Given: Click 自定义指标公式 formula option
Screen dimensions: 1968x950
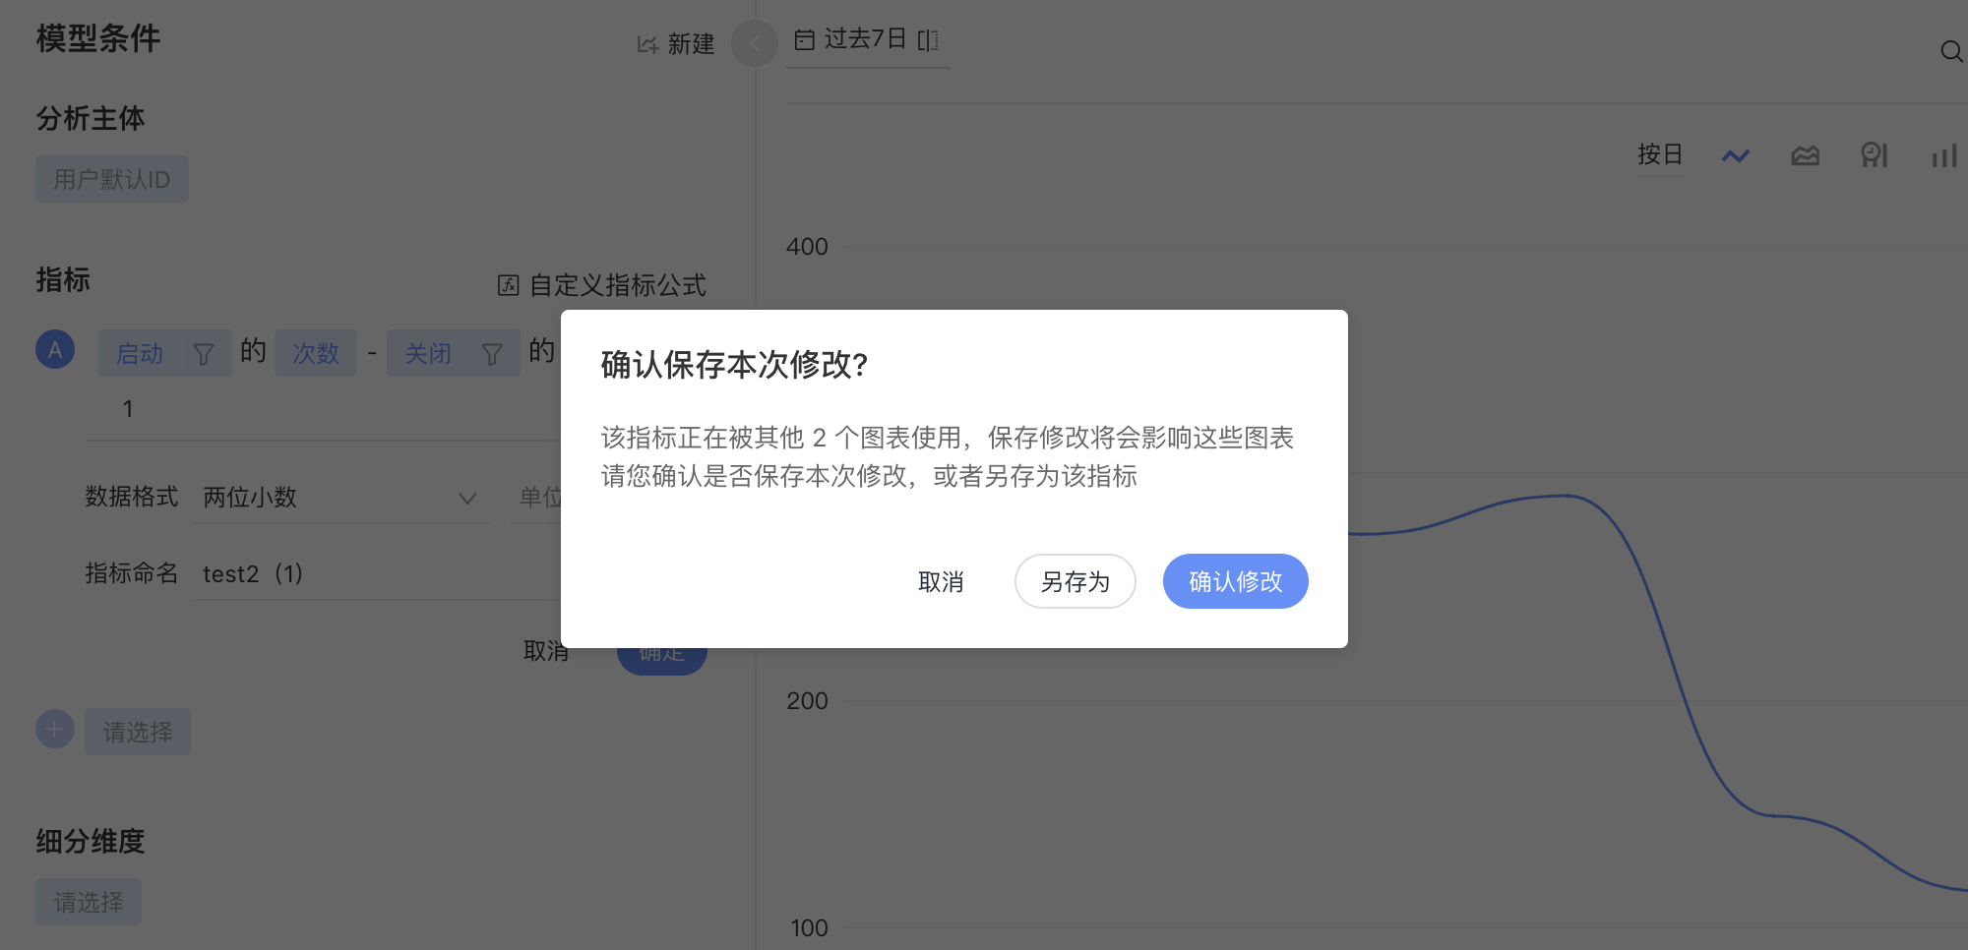Looking at the screenshot, I should click(602, 285).
